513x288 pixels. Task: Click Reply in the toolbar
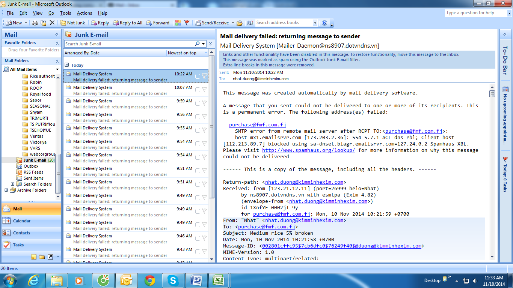pos(100,23)
